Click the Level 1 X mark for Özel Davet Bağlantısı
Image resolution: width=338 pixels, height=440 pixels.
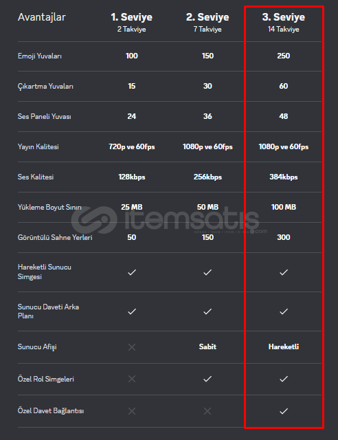pos(132,411)
